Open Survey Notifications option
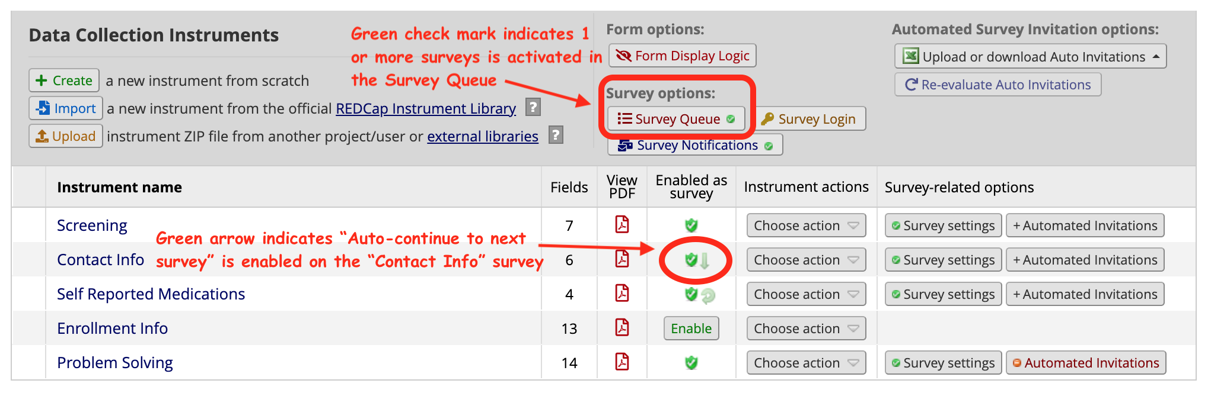The width and height of the screenshot is (1211, 393). (x=695, y=145)
